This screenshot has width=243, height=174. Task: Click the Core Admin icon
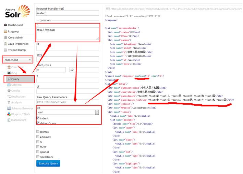coord(5,38)
